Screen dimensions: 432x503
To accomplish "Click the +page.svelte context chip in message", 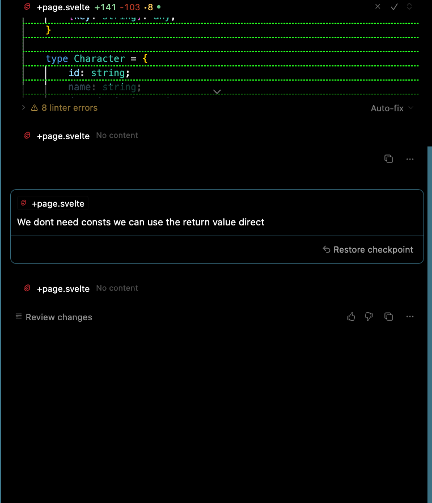I will pyautogui.click(x=53, y=203).
